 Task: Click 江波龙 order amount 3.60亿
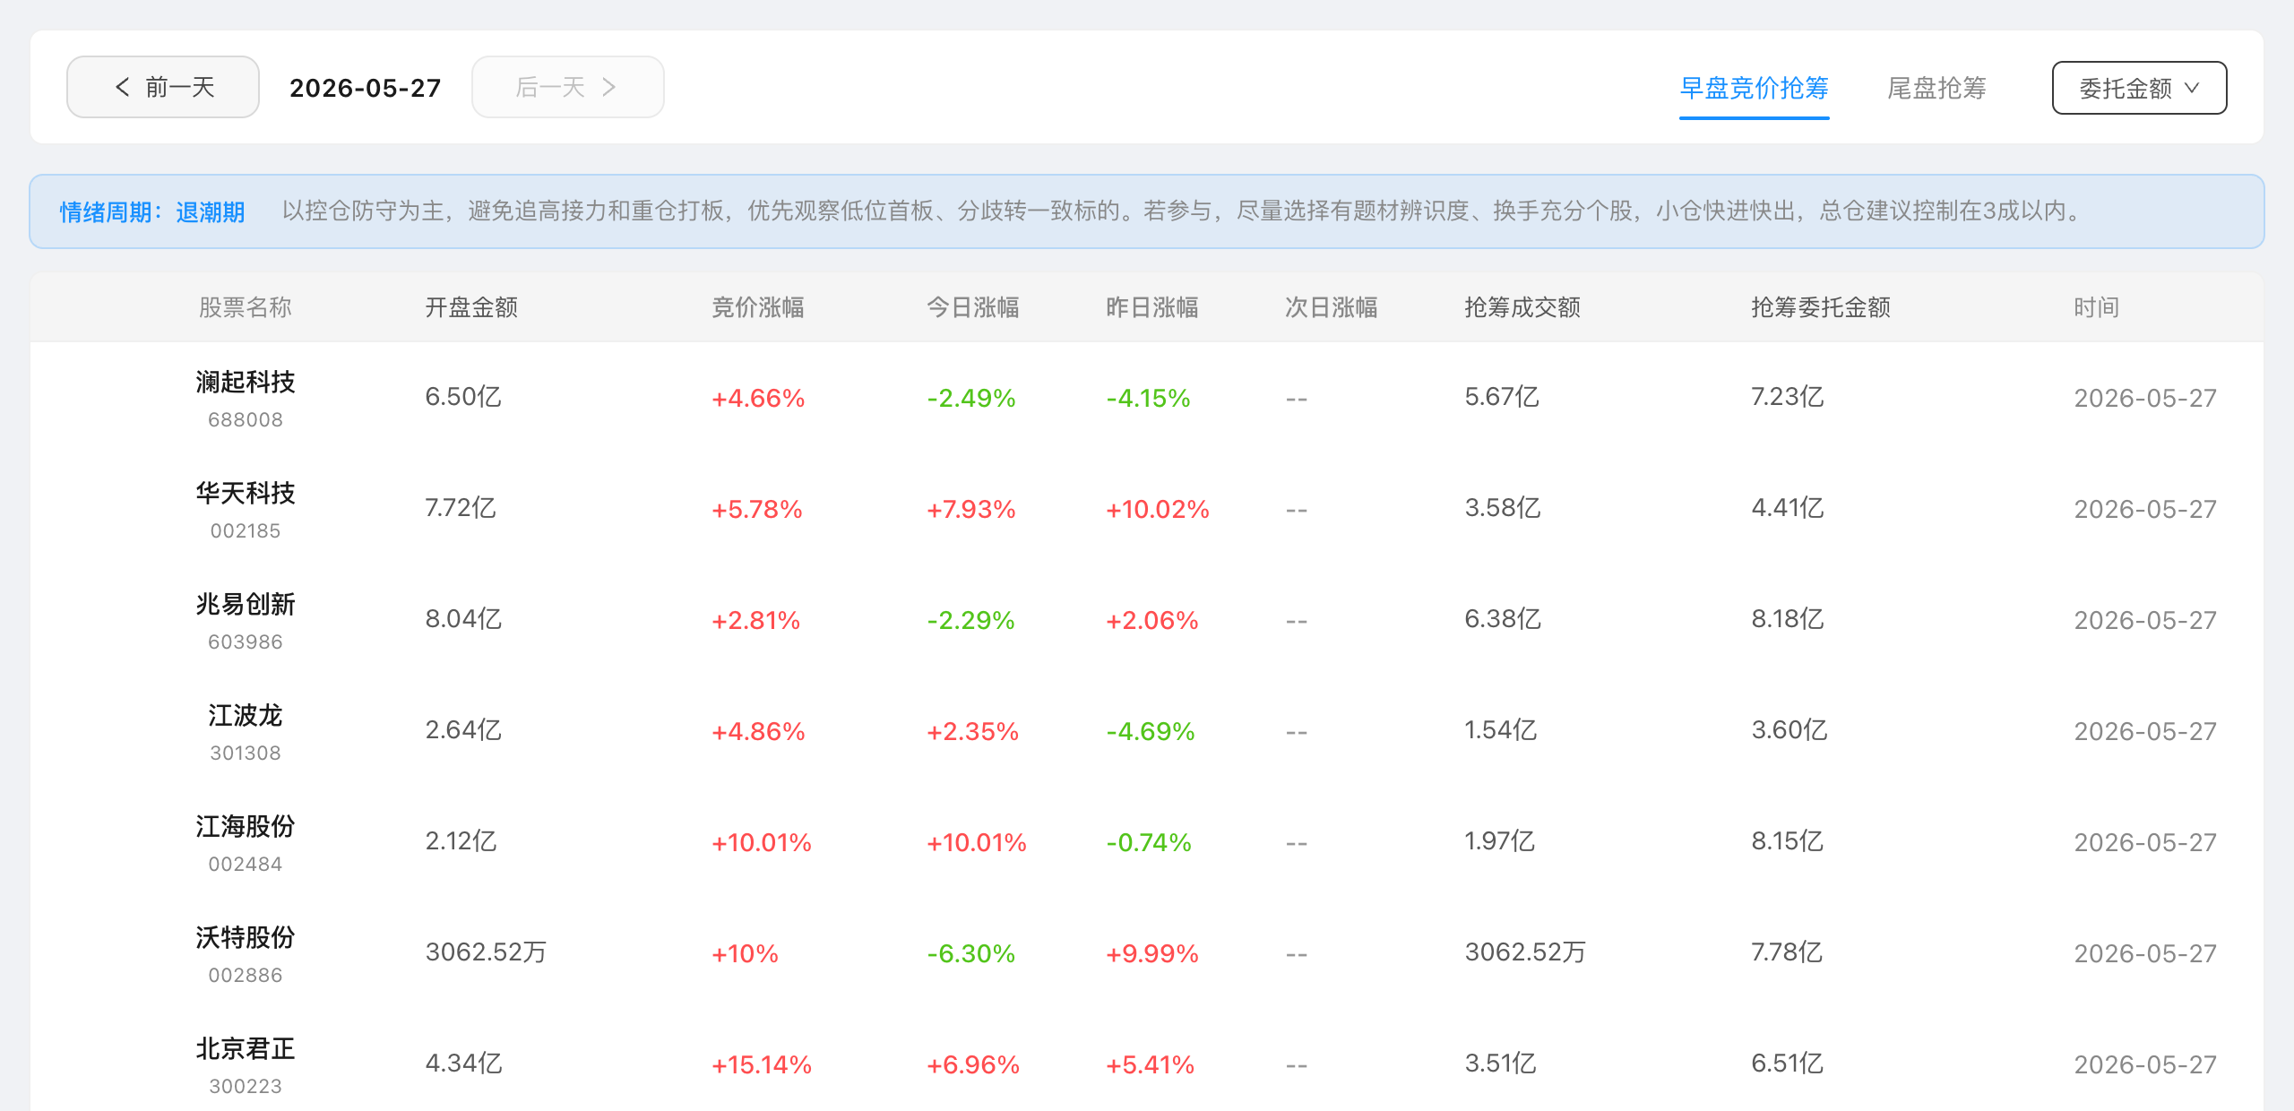pos(1789,730)
